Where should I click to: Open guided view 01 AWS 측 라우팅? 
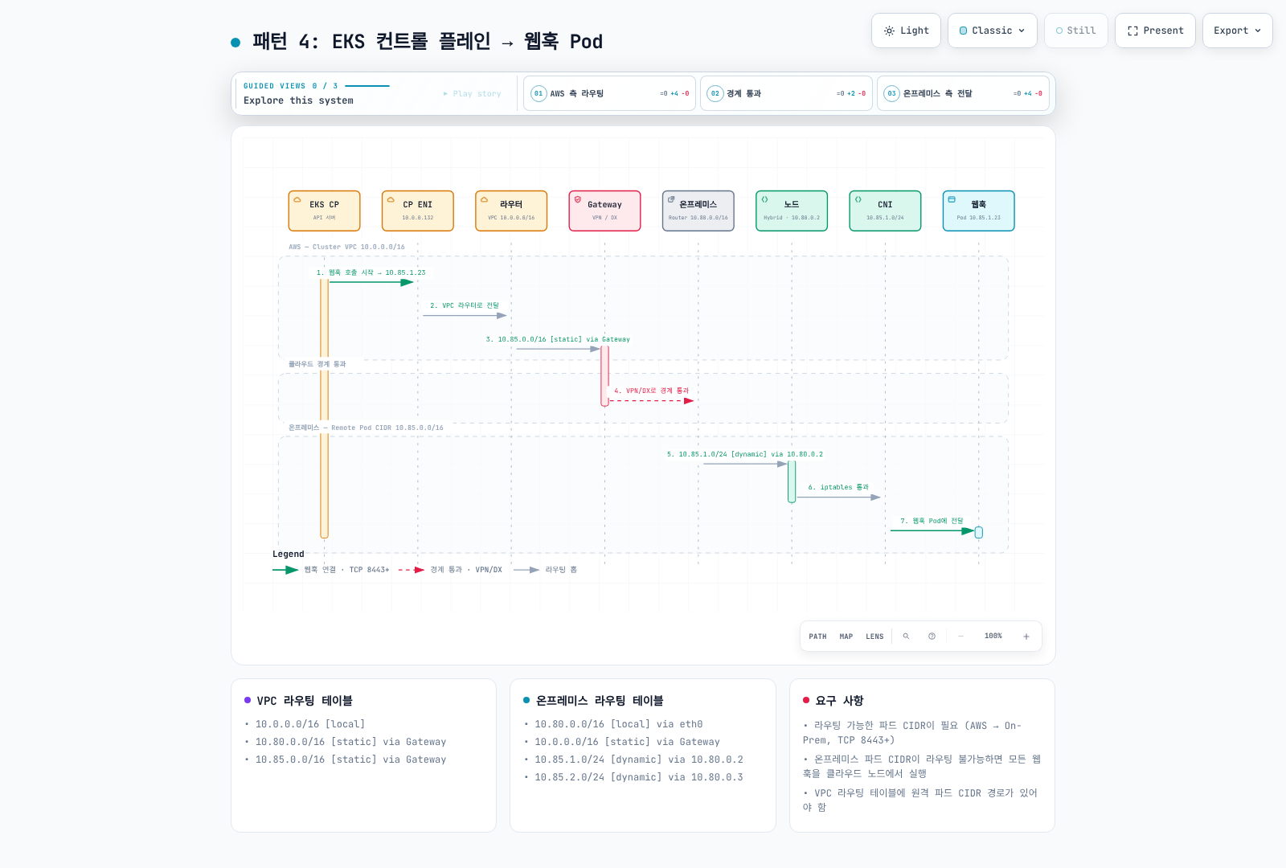tap(609, 93)
